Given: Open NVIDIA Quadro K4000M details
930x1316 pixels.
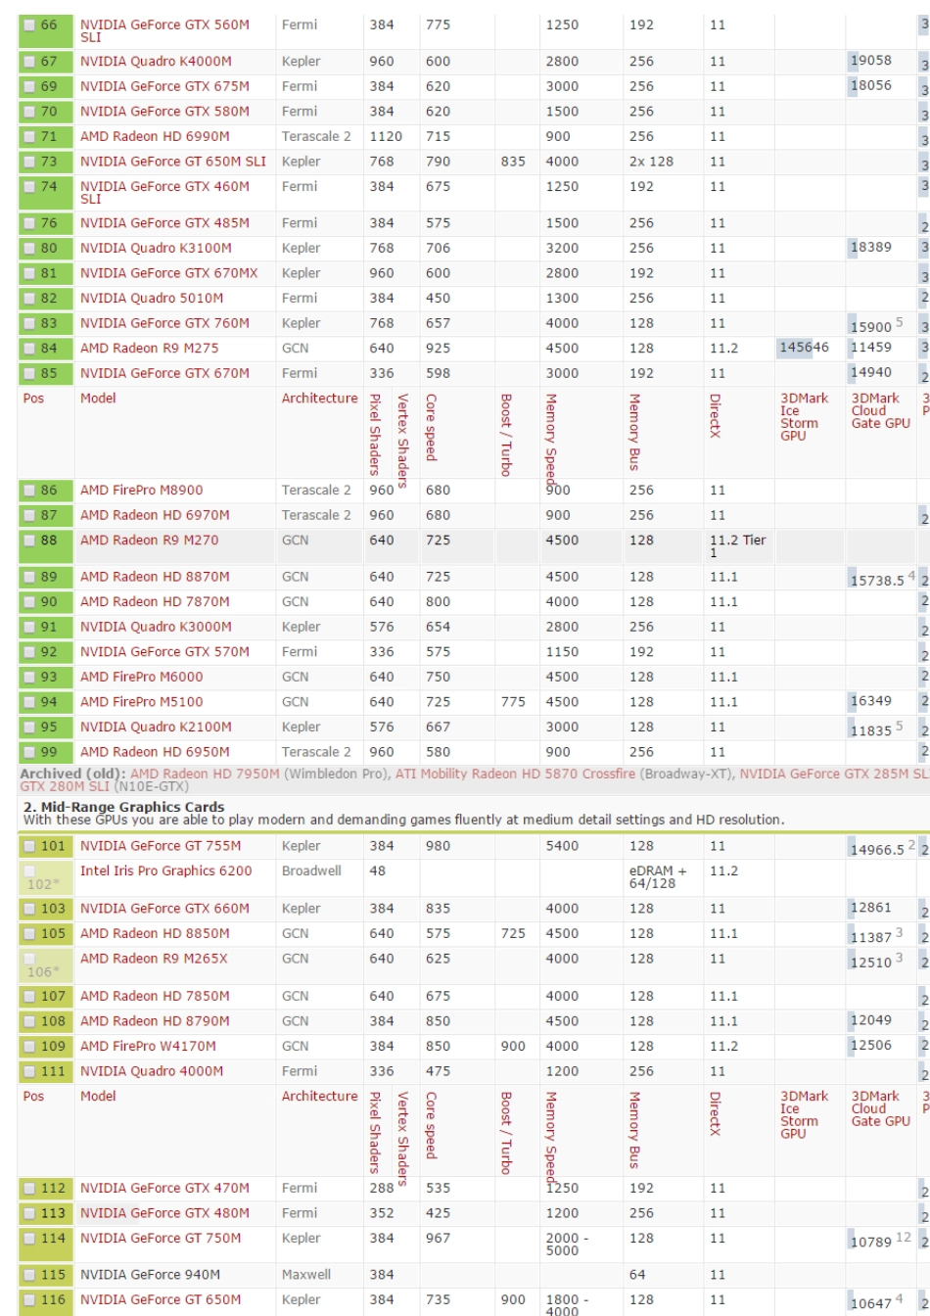Looking at the screenshot, I should coord(156,62).
